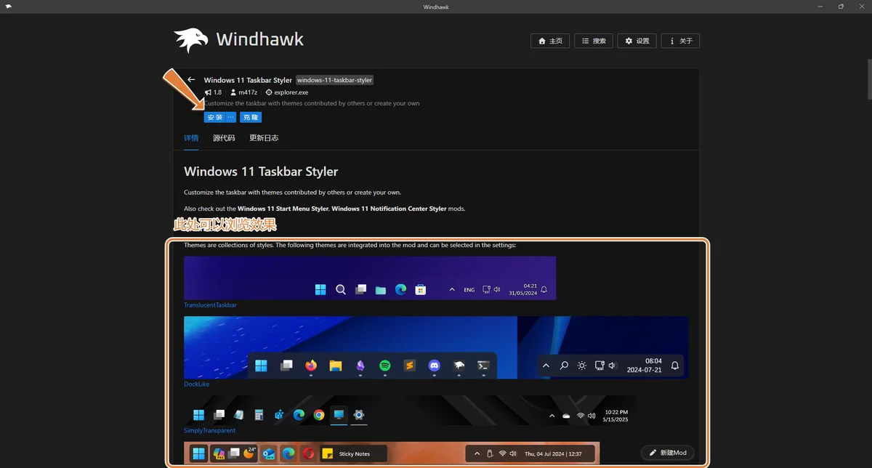Switch to the 详情 details tab
The image size is (872, 468).
pyautogui.click(x=191, y=138)
